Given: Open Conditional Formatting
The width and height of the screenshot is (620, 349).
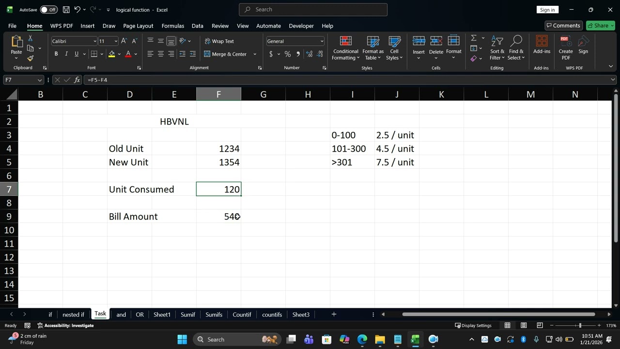Looking at the screenshot, I should pyautogui.click(x=346, y=48).
